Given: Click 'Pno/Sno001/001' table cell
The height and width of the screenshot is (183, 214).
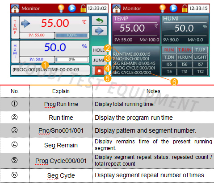Looking at the screenshot, I should [x=61, y=131].
